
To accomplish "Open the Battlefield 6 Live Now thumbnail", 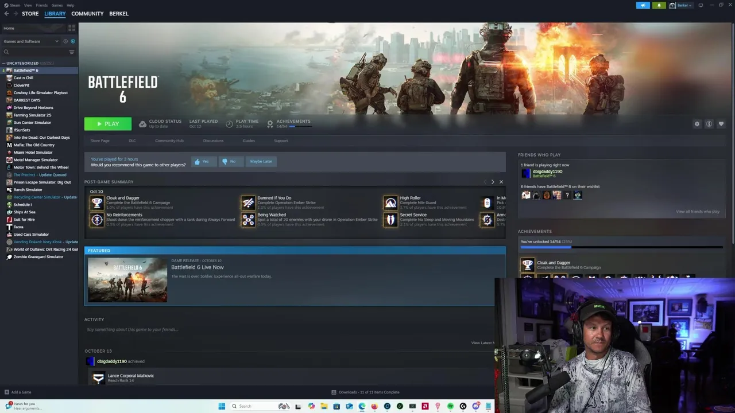I will pyautogui.click(x=127, y=279).
